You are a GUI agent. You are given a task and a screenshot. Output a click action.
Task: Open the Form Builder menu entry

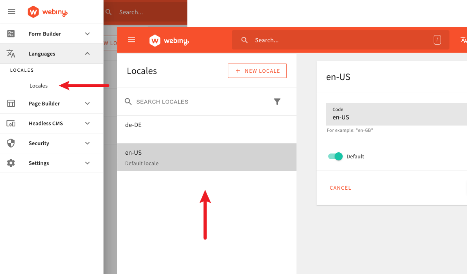[45, 33]
